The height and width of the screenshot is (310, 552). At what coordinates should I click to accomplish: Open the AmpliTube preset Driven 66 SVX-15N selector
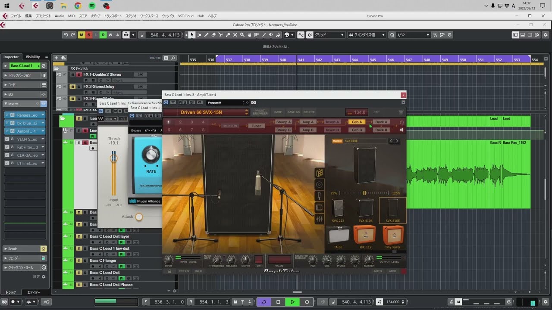[206, 112]
